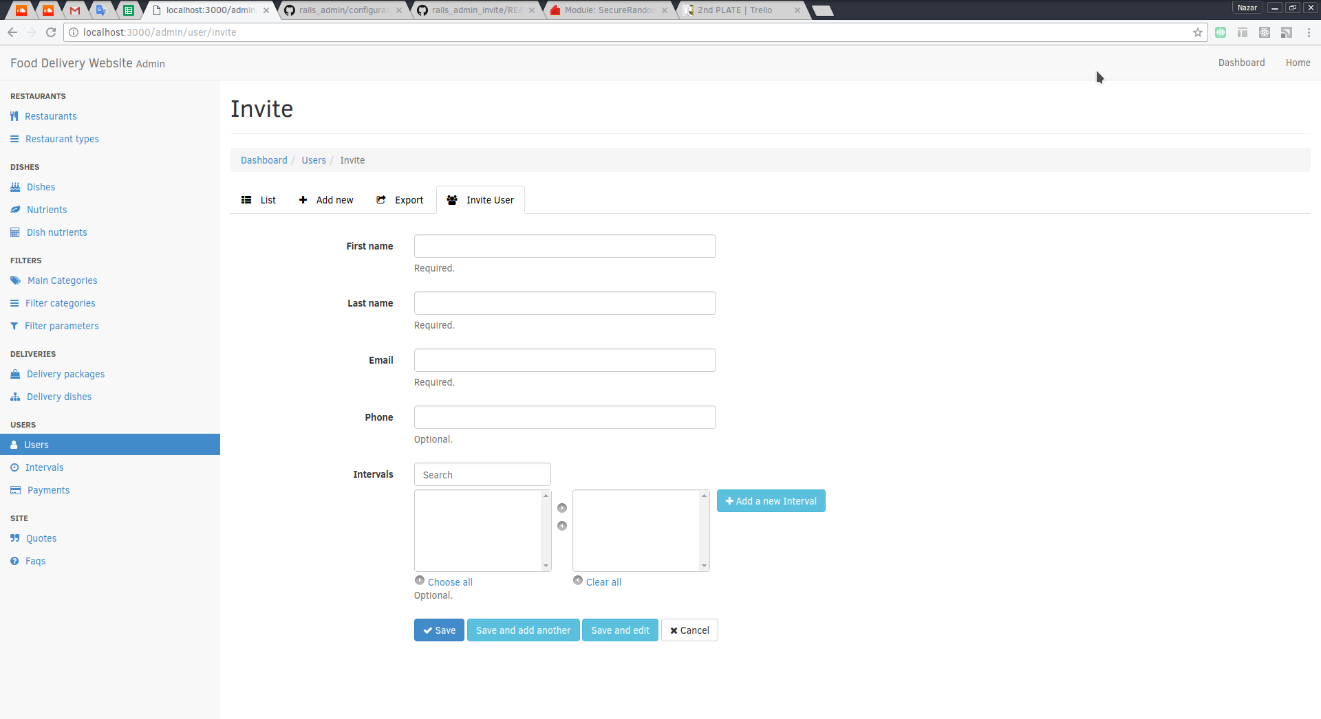This screenshot has width=1321, height=719.
Task: Select the Invite User tab
Action: tap(480, 200)
